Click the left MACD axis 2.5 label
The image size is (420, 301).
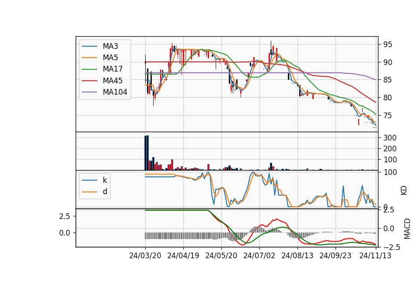[65, 216]
